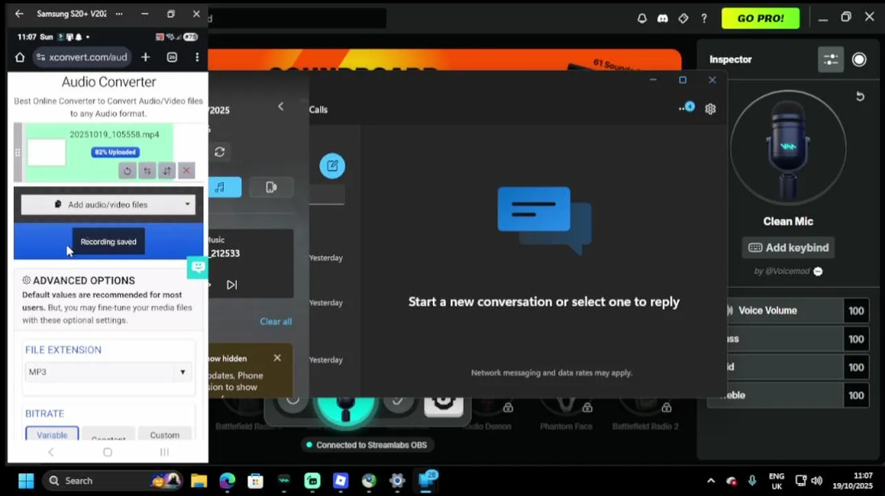885x496 pixels.
Task: Open the Samsung S20+ window more options
Action: tap(121, 14)
